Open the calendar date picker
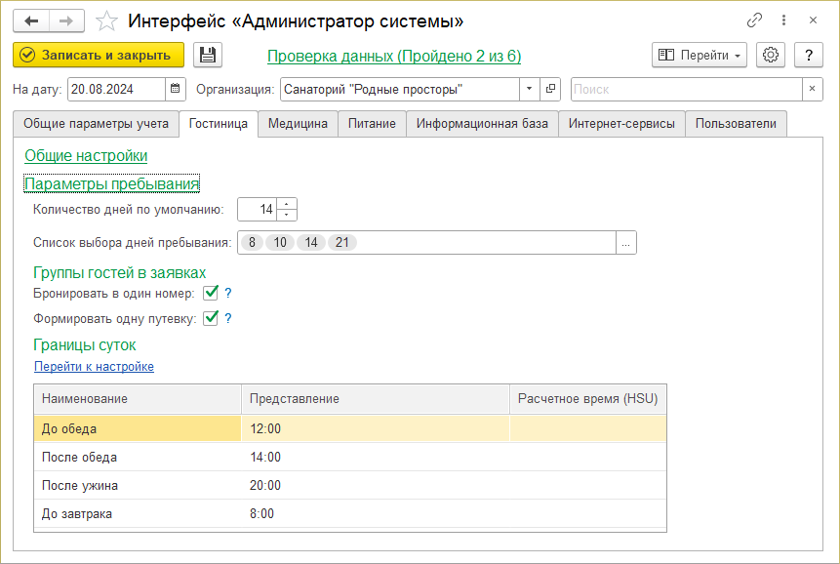The height and width of the screenshot is (564, 840). point(176,89)
